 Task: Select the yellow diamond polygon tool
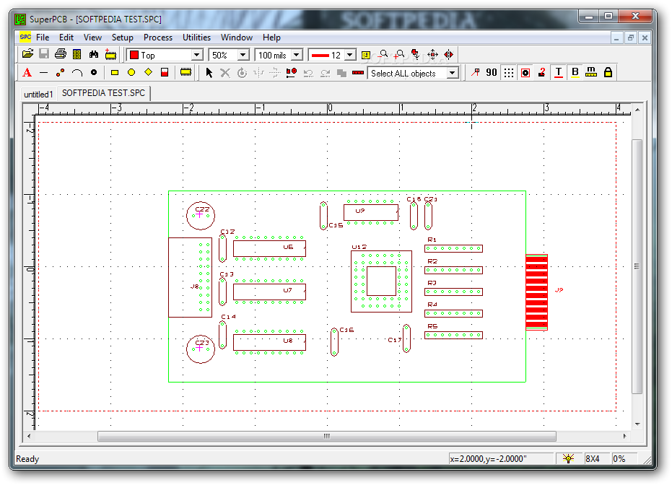point(148,72)
